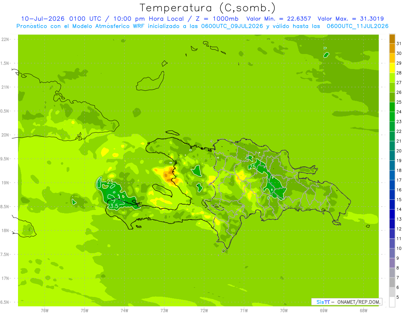Pick the legend swatch between 19 and 20
408x315 pixels.
click(392, 156)
